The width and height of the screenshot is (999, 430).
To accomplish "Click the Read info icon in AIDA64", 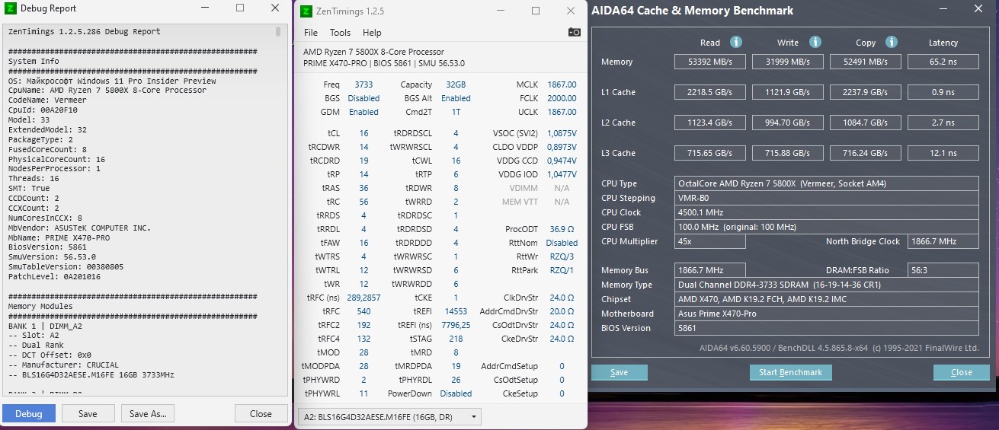I will click(736, 43).
